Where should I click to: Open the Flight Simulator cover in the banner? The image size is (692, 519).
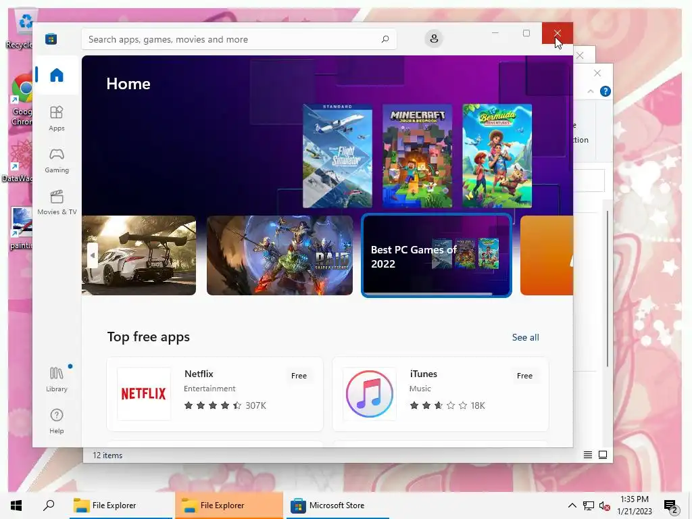click(338, 156)
